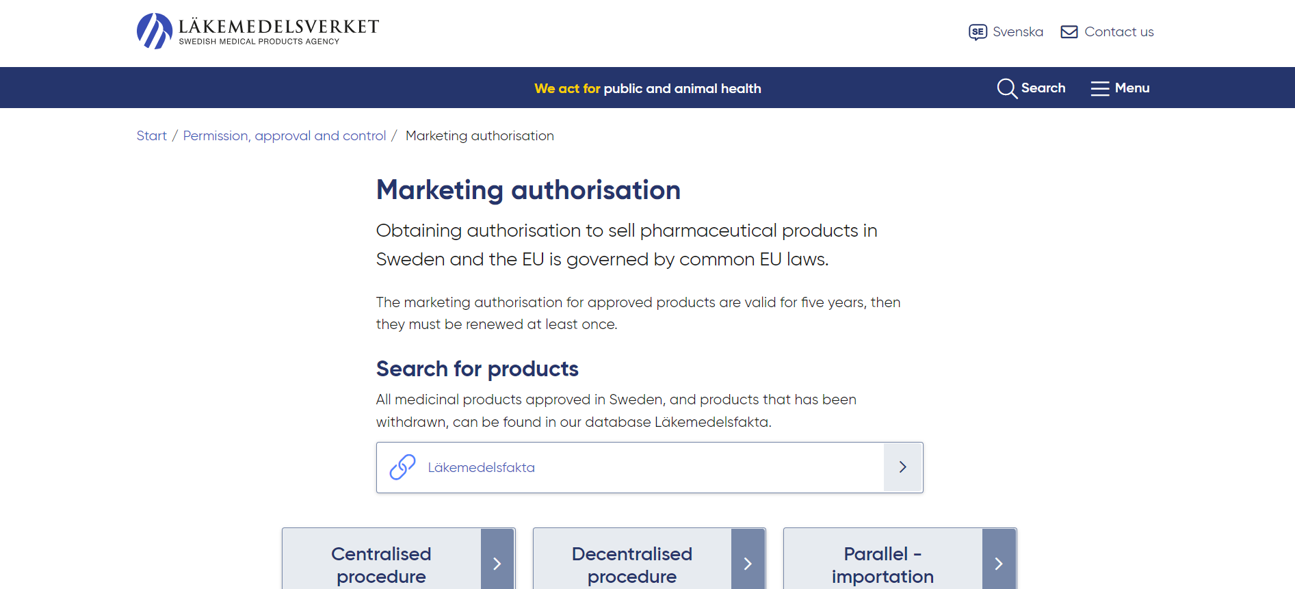Click the arrow on the Läkemedelsfakta box

pos(902,467)
